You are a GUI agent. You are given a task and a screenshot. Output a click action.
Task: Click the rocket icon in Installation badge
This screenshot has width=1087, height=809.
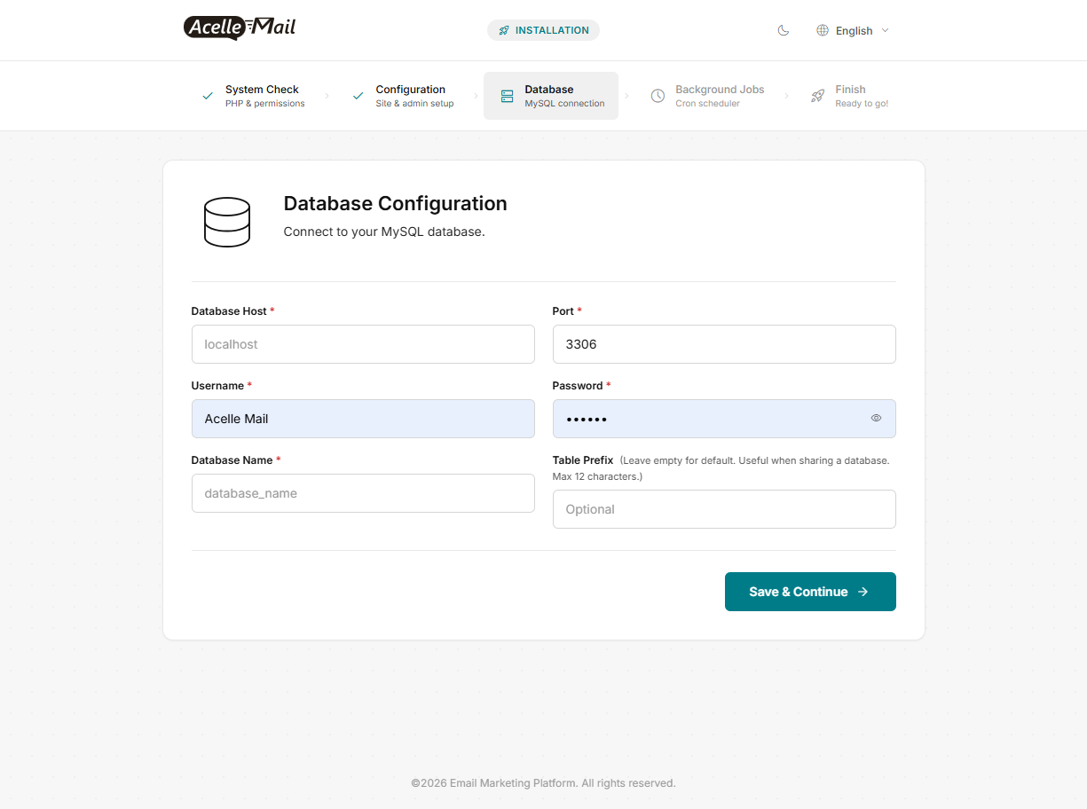point(504,30)
